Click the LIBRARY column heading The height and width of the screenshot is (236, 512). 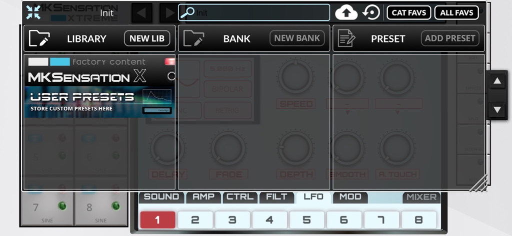coord(86,39)
